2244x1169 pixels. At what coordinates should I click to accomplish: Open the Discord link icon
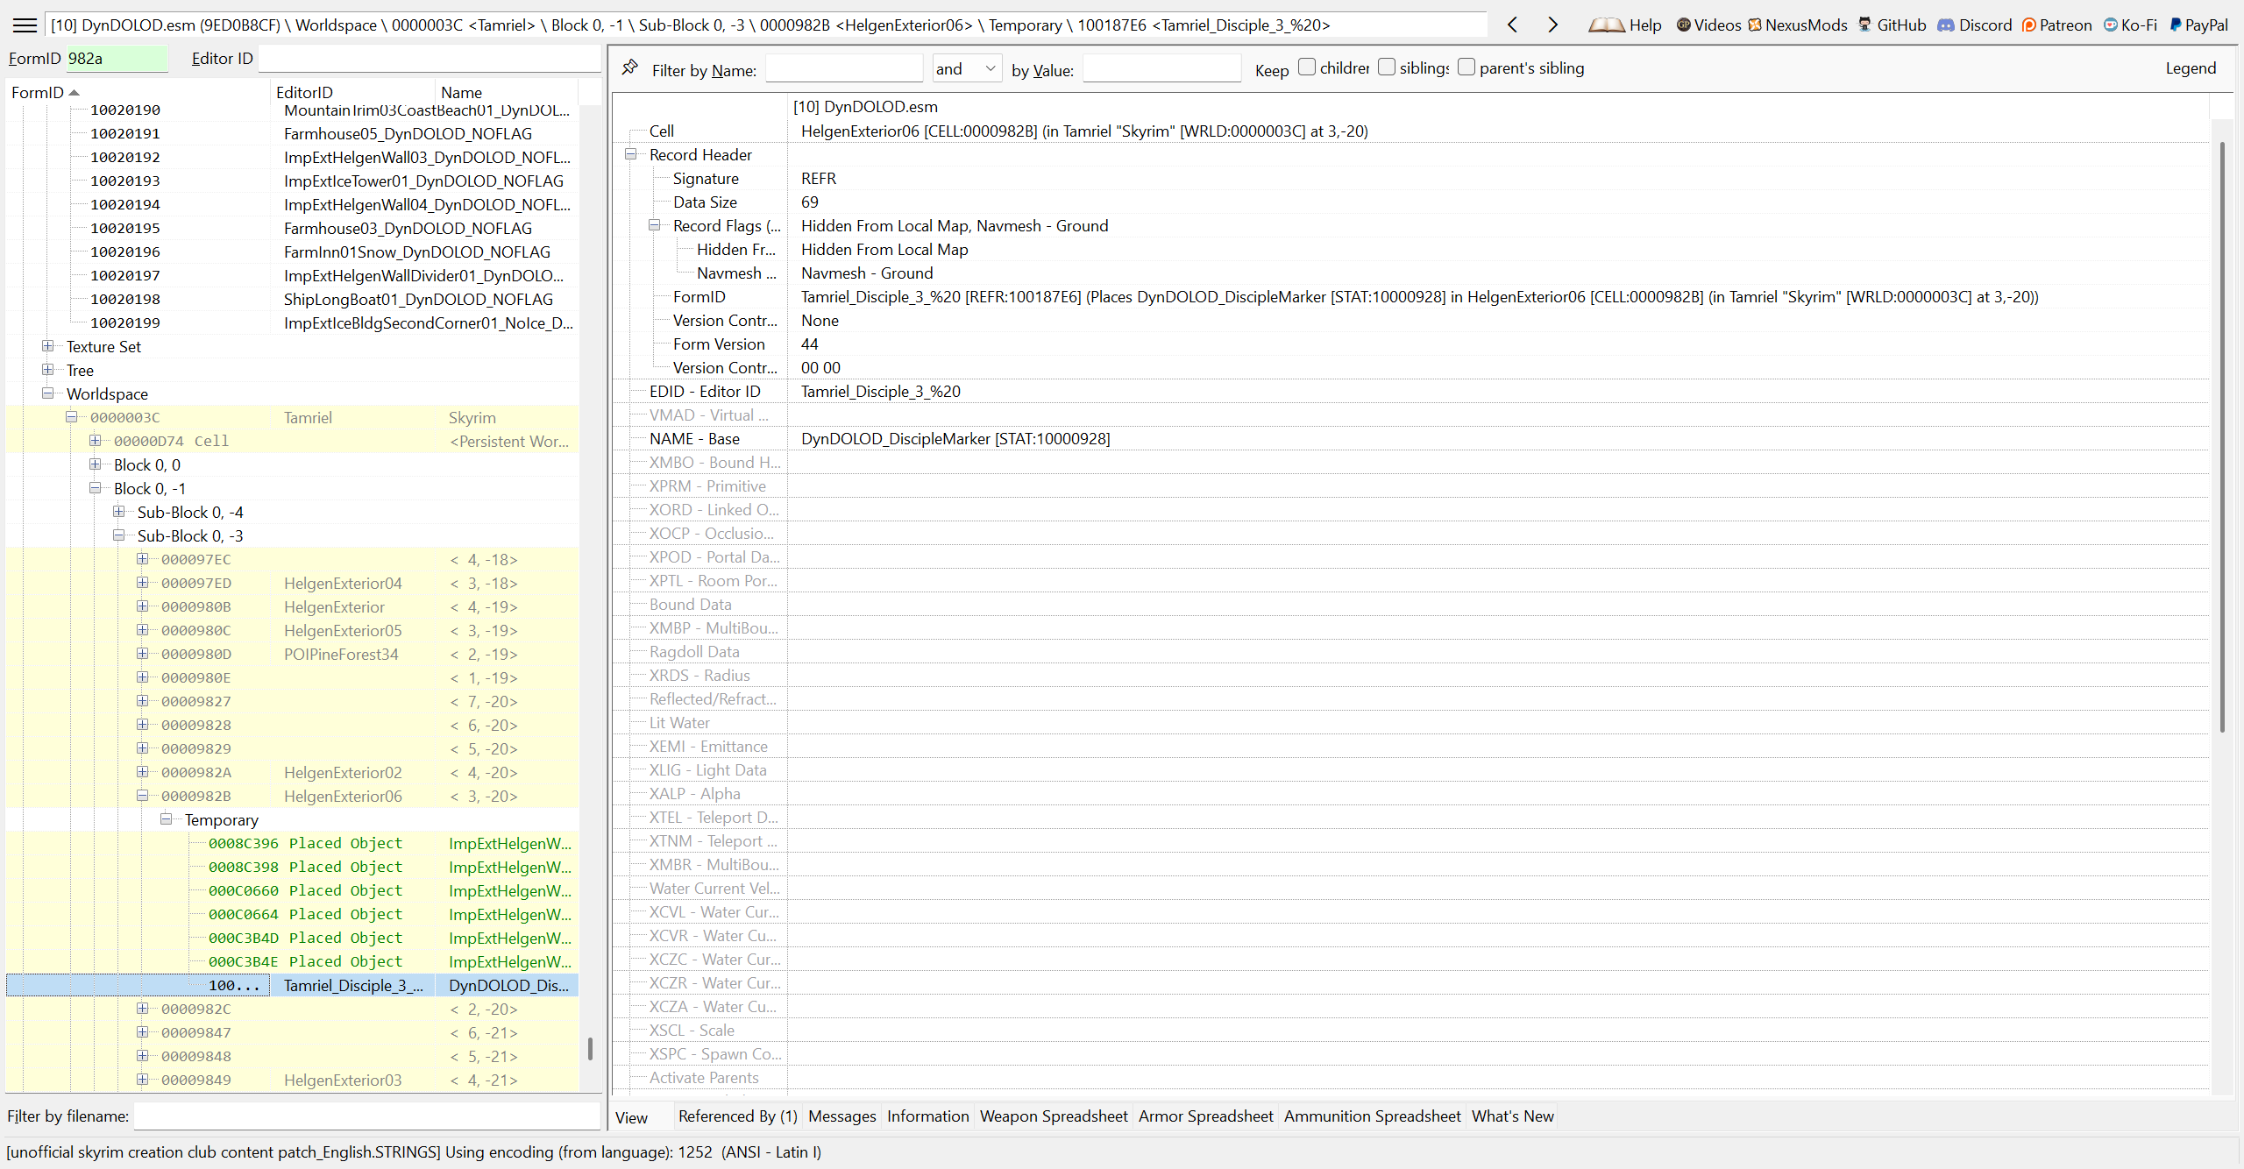tap(1946, 25)
